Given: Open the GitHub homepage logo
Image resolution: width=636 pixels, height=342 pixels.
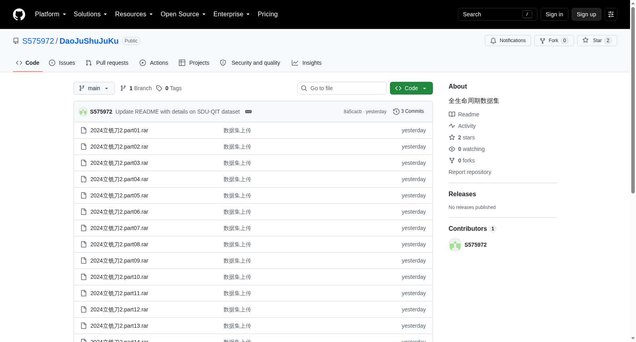Looking at the screenshot, I should tap(19, 14).
